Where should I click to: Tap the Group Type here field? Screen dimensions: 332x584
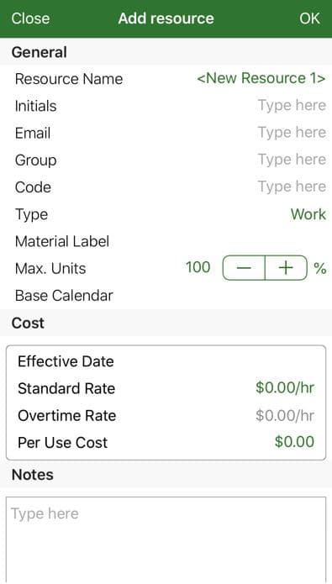click(292, 160)
